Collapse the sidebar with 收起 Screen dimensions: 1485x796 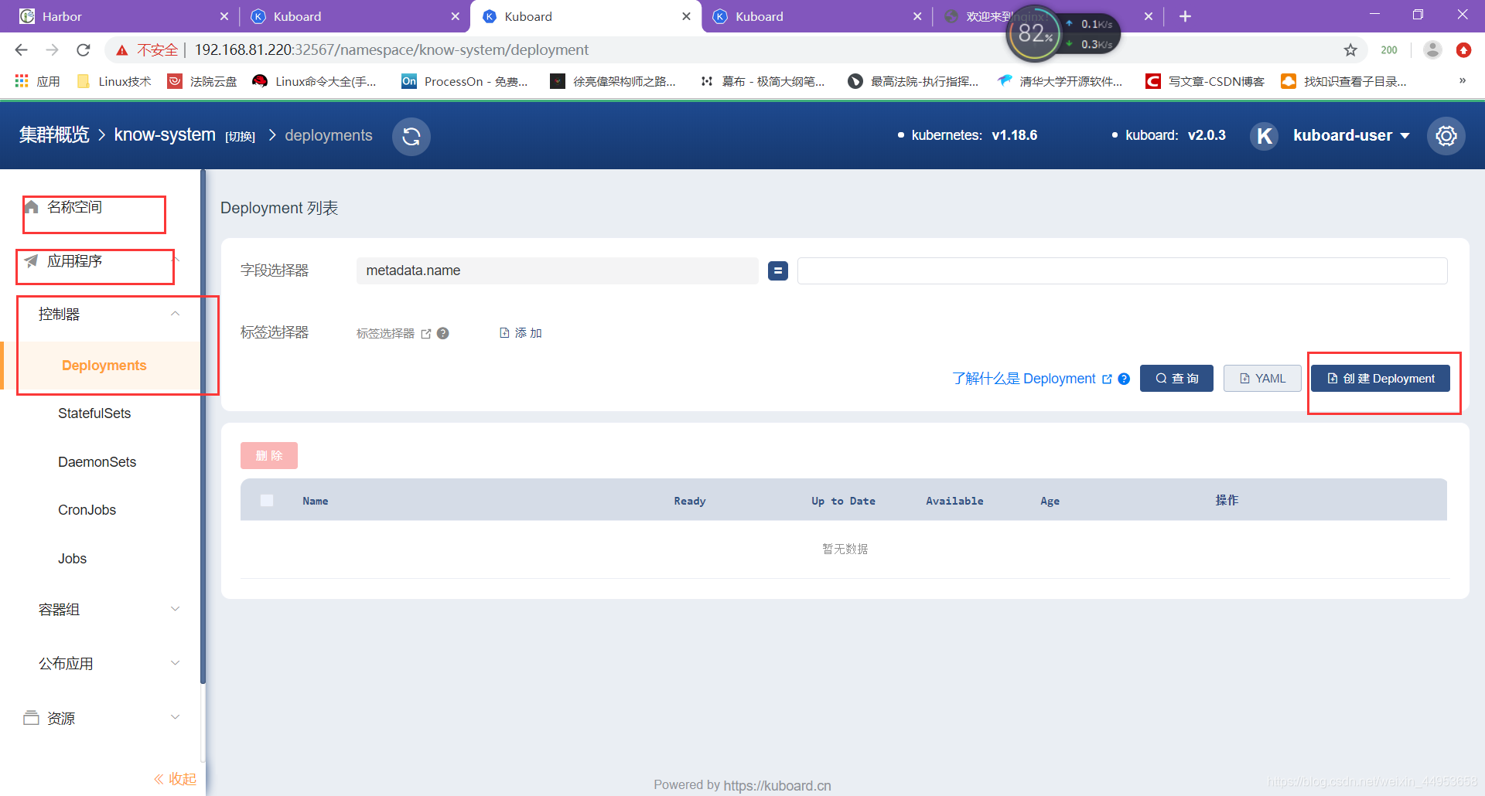[175, 779]
